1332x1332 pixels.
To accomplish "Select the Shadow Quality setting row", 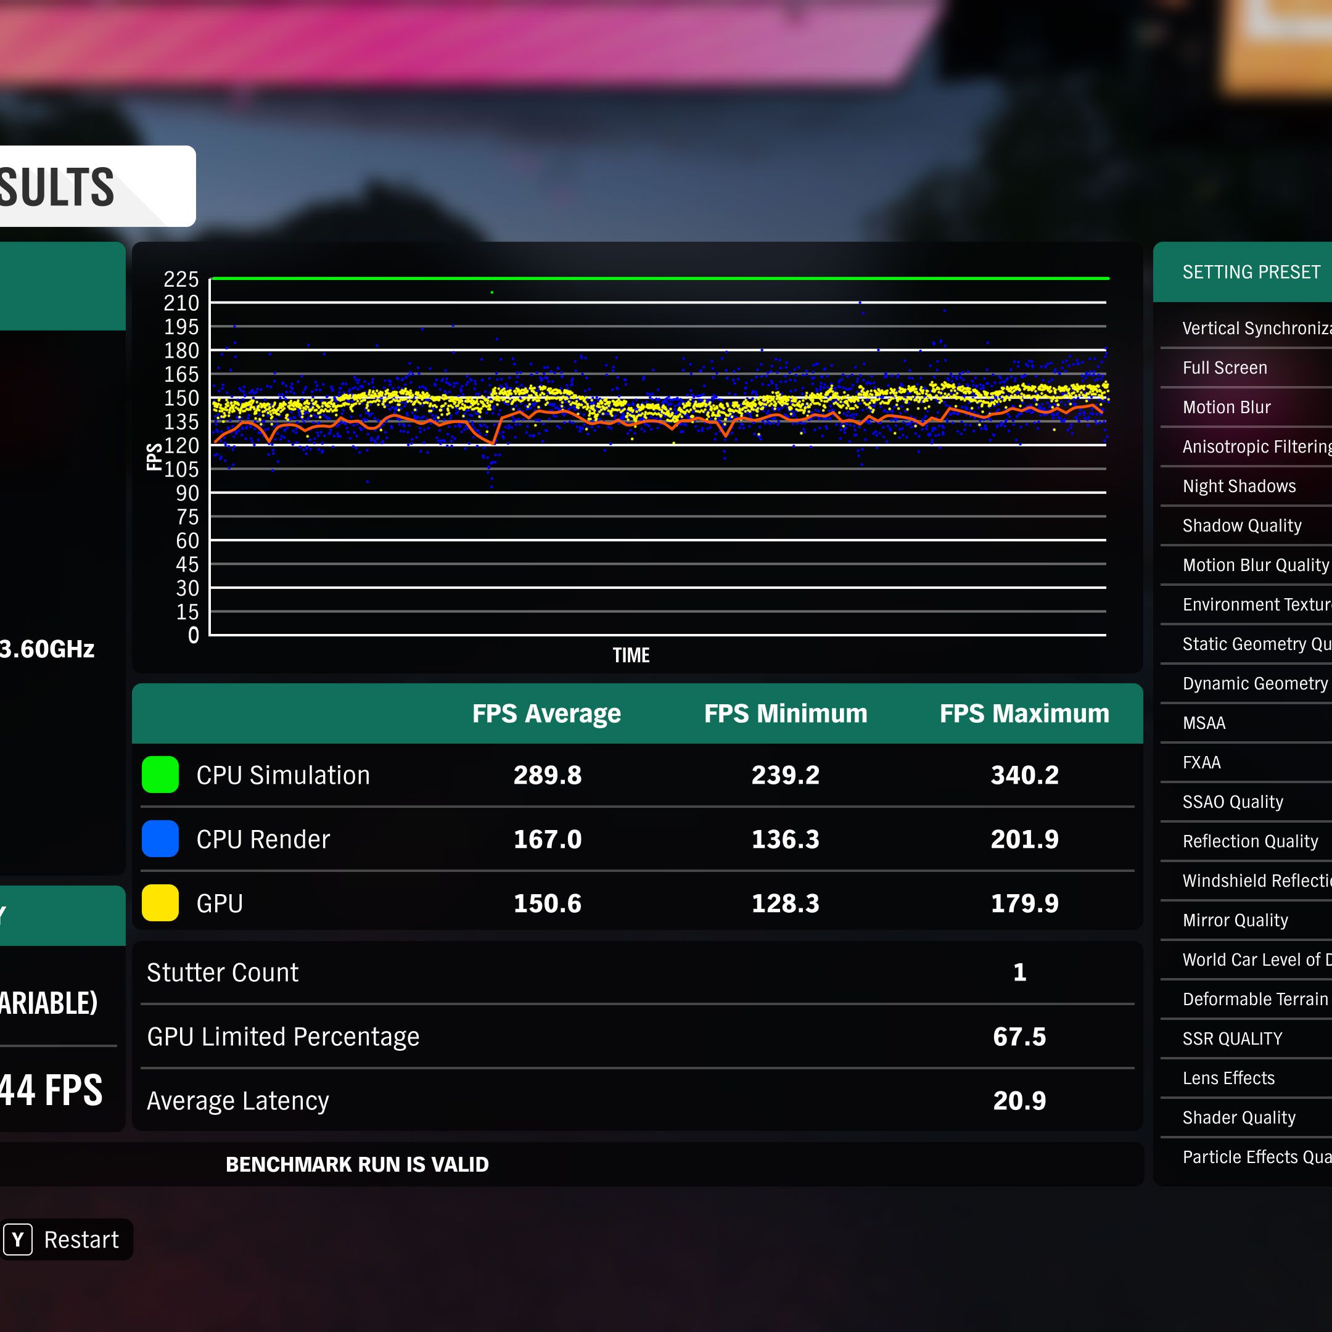I will 1242,526.
